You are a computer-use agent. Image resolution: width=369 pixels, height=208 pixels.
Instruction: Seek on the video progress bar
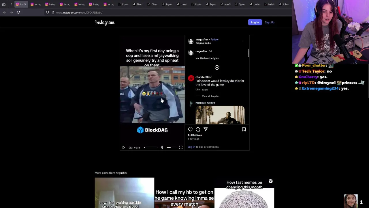click(x=151, y=147)
